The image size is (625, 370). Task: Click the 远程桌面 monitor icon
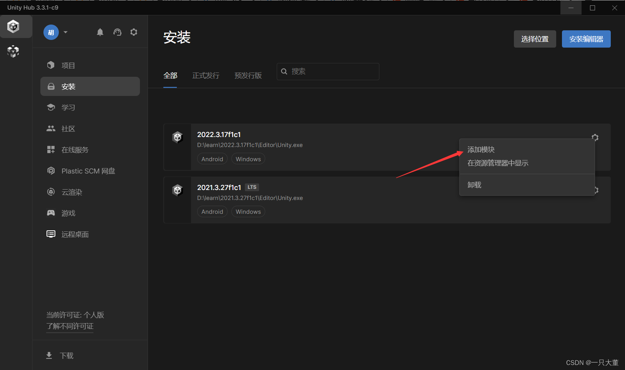tap(51, 234)
